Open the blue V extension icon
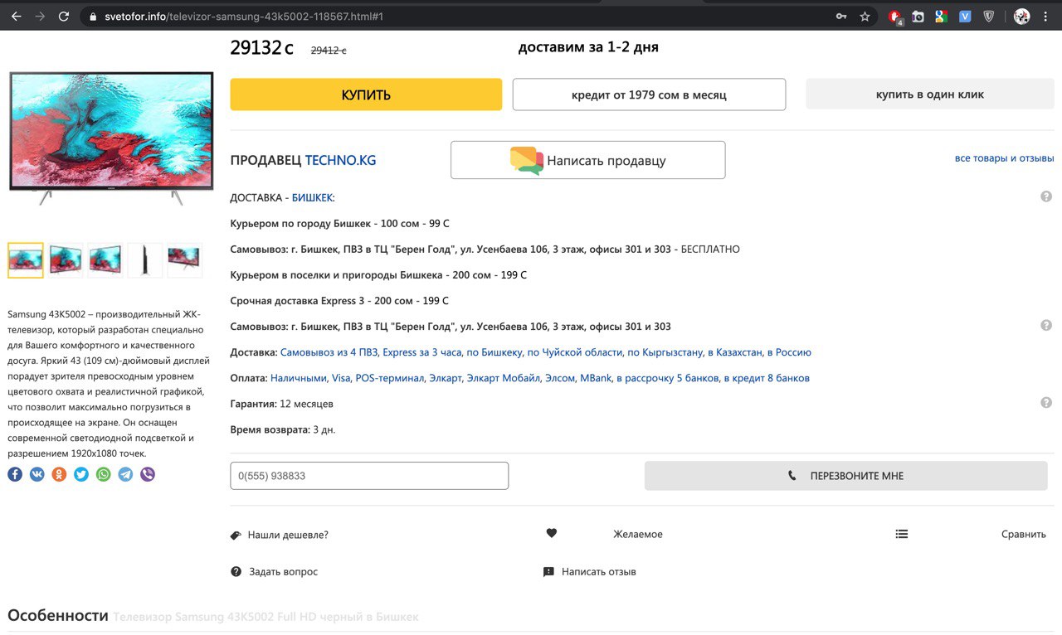The width and height of the screenshot is (1062, 635). [x=965, y=17]
